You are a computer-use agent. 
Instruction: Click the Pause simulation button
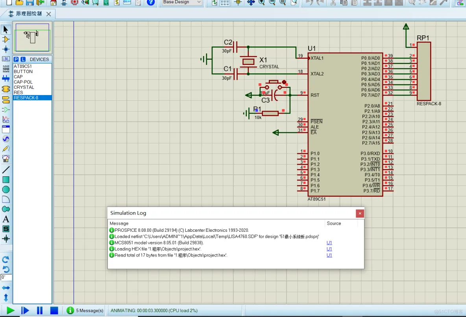pyautogui.click(x=39, y=310)
